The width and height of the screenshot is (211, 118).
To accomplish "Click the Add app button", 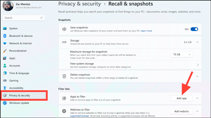I will pyautogui.click(x=181, y=98).
